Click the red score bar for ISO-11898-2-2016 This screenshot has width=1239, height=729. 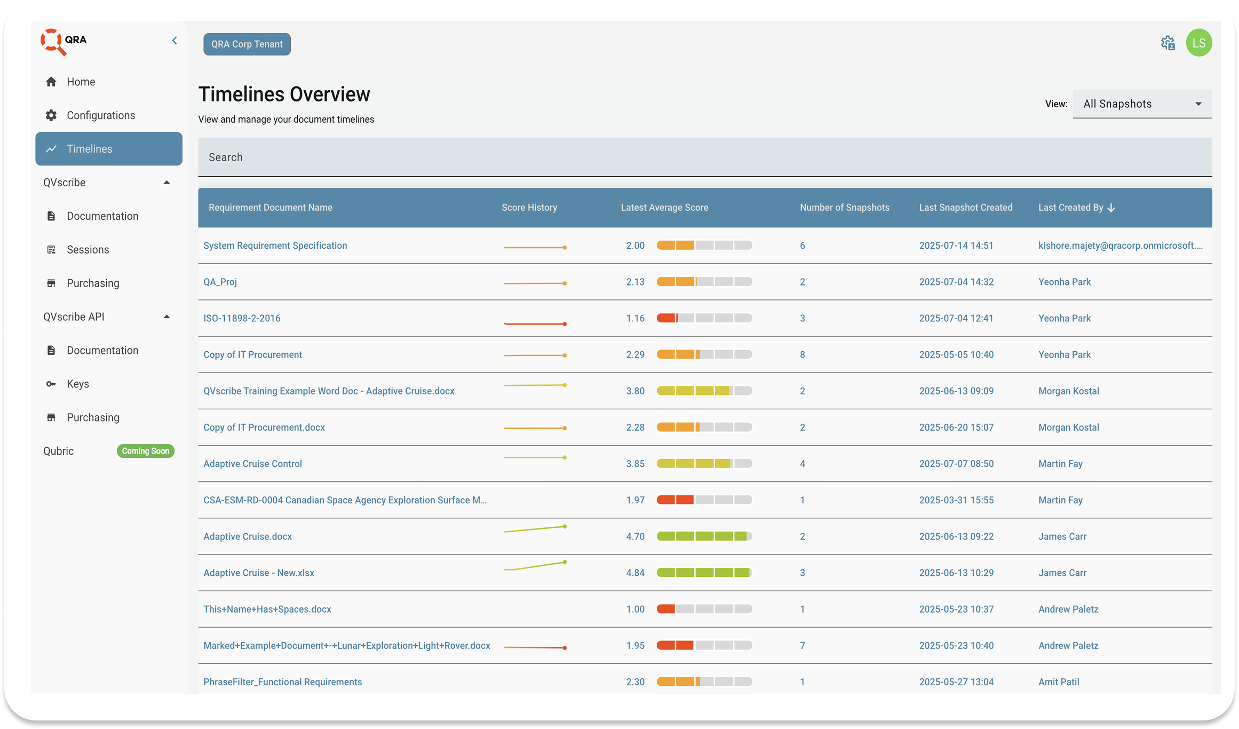point(704,318)
